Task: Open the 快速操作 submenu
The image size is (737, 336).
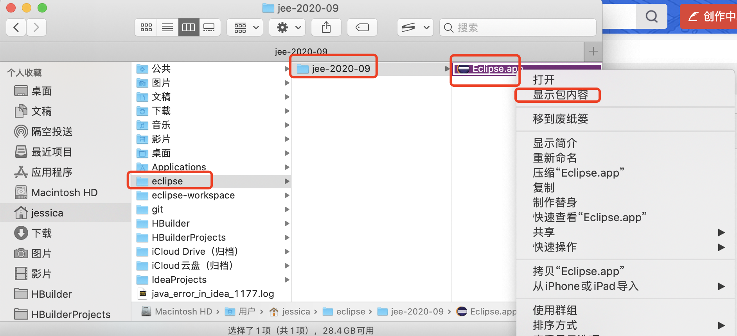Action: click(625, 247)
